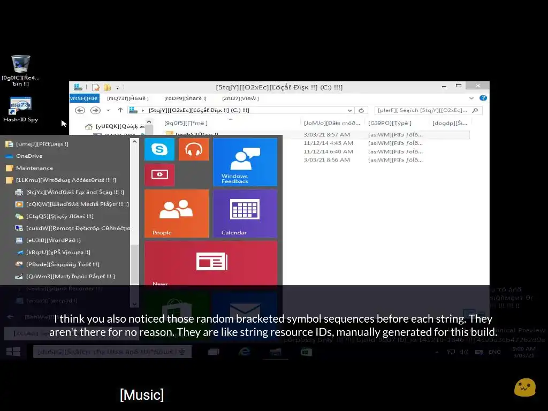Switch to the View ribbon tab
The width and height of the screenshot is (548, 411).
[240, 98]
